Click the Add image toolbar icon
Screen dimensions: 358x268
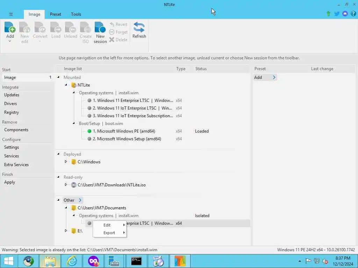click(10, 27)
